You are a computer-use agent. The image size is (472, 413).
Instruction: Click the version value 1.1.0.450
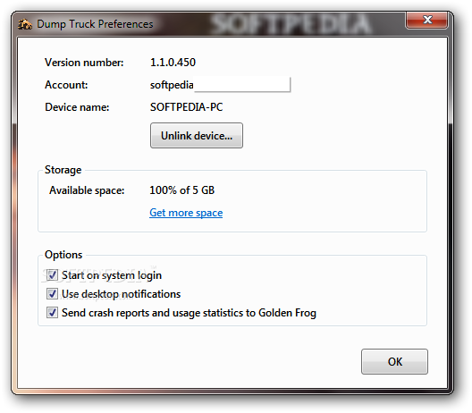(x=173, y=63)
